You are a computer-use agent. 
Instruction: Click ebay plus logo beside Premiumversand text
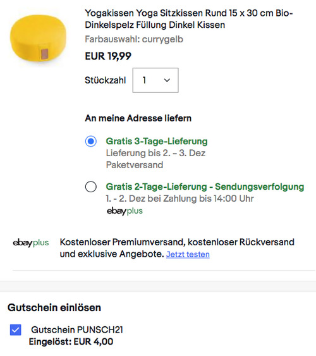click(31, 243)
